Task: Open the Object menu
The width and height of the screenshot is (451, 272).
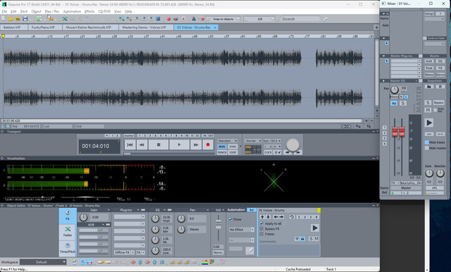Action: click(36, 11)
